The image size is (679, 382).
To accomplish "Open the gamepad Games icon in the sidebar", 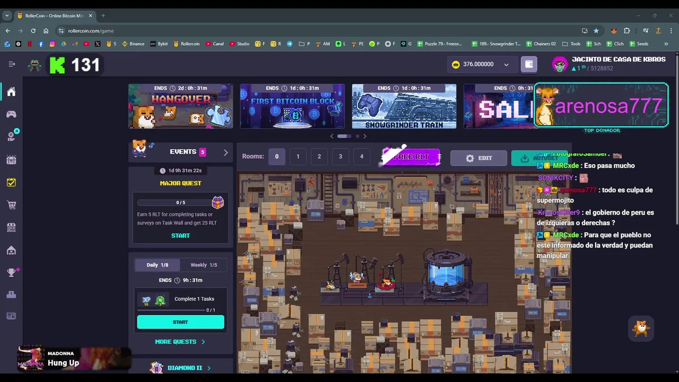I will tap(11, 114).
